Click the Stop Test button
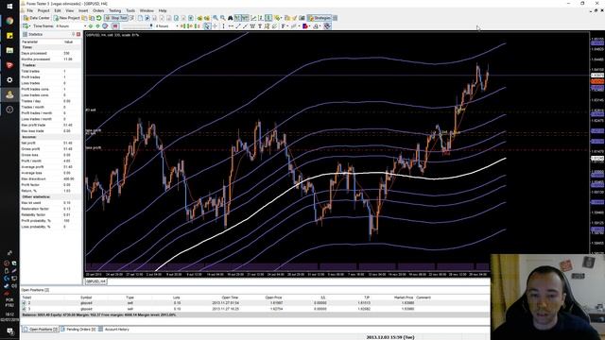Screen dimensions: 605x340 [x=116, y=18]
